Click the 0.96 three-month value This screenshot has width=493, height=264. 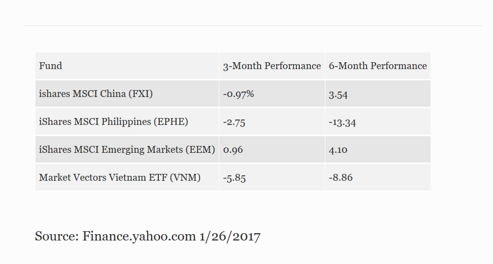coord(233,150)
